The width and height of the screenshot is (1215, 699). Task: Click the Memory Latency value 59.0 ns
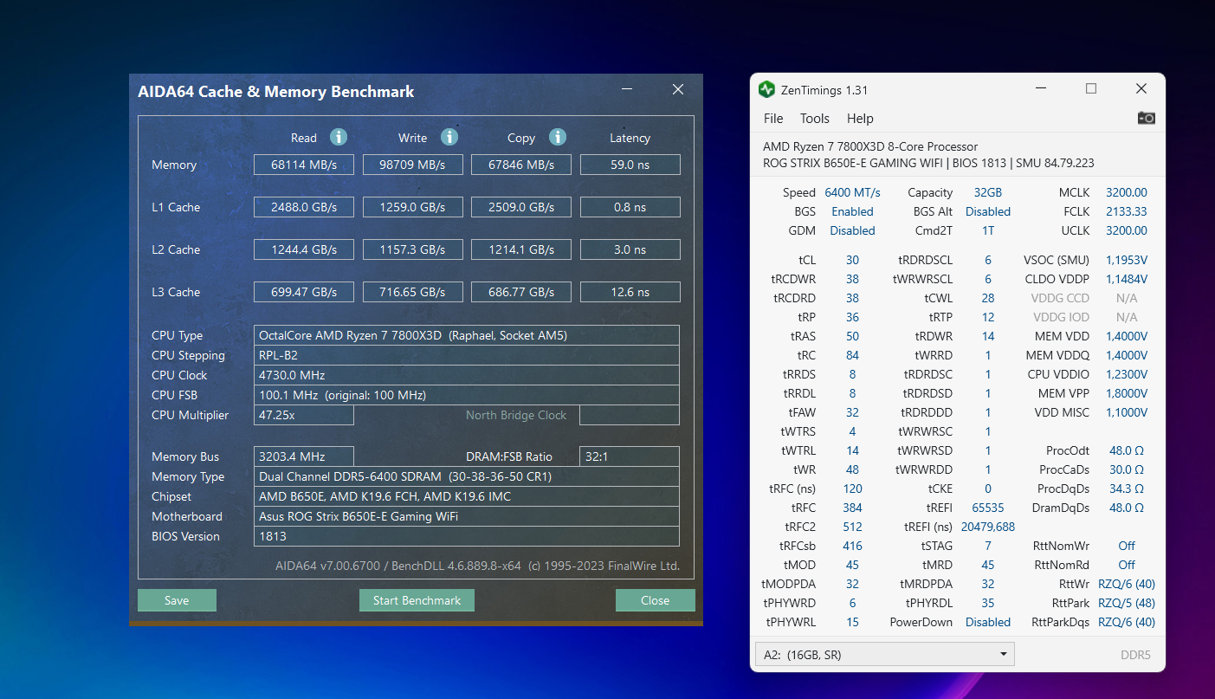(630, 165)
